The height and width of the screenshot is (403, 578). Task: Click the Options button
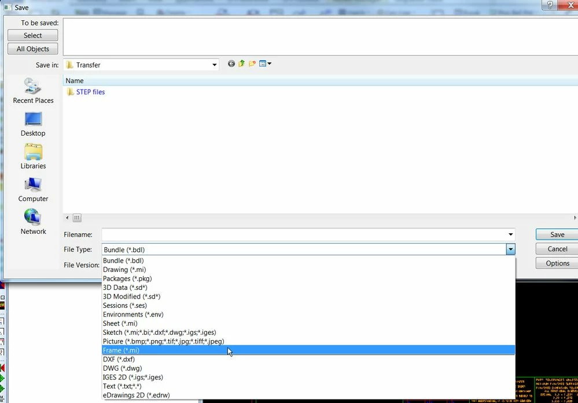(557, 263)
